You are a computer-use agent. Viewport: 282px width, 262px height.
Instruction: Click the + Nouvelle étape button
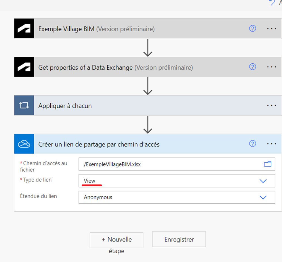tap(117, 240)
